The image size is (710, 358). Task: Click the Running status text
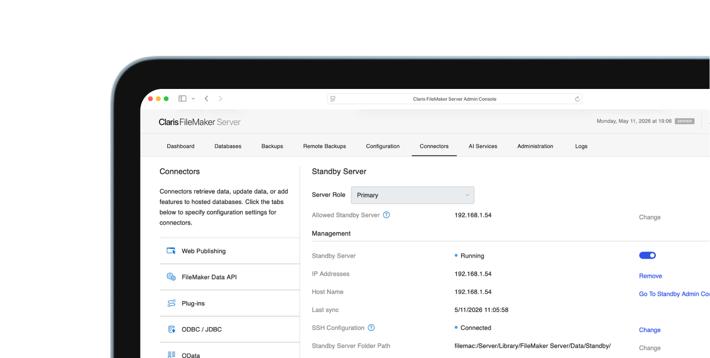[x=472, y=256]
